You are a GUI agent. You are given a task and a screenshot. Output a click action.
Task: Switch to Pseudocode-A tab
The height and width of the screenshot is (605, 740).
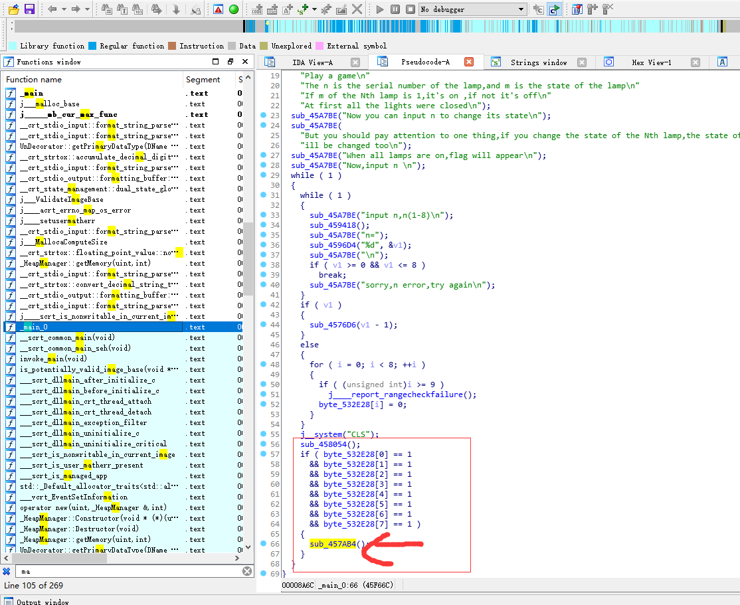(425, 62)
